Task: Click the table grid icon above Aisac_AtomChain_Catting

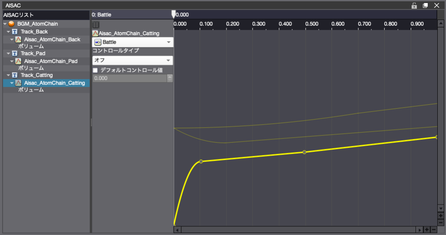Action: 96,25
